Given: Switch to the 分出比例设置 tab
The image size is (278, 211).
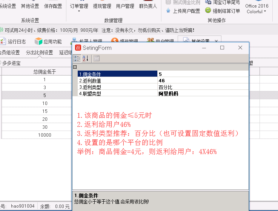Looking at the screenshot, I should pos(39,52).
